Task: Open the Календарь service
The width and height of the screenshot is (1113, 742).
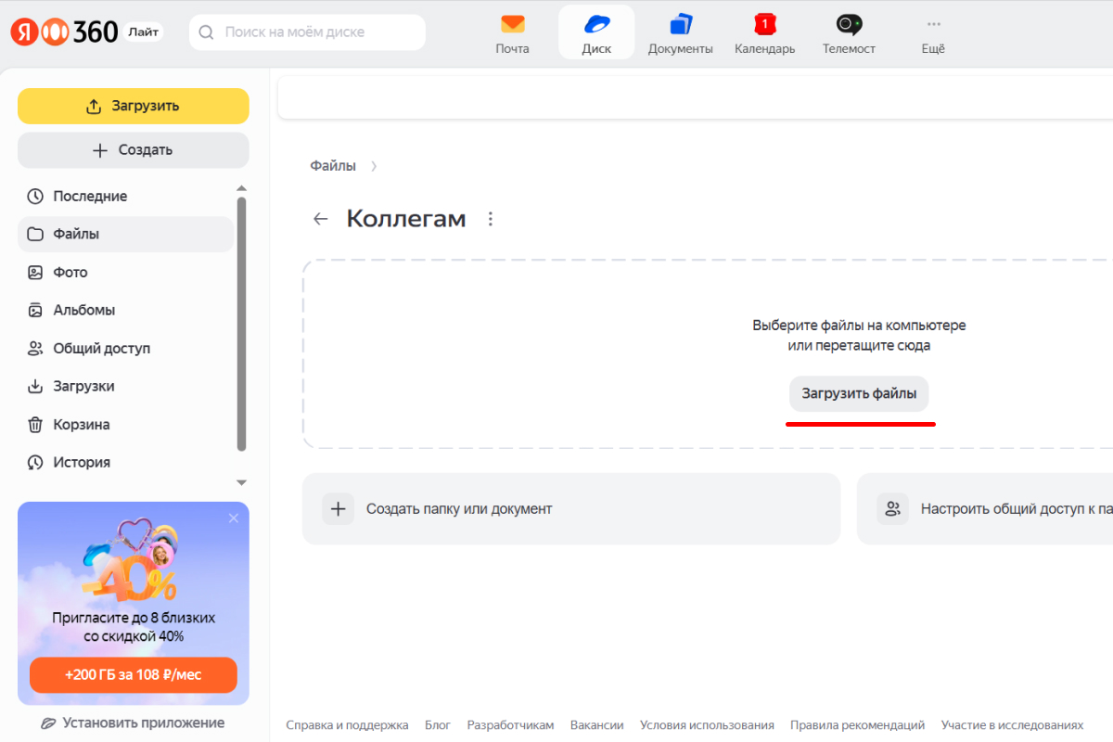Action: [x=764, y=32]
